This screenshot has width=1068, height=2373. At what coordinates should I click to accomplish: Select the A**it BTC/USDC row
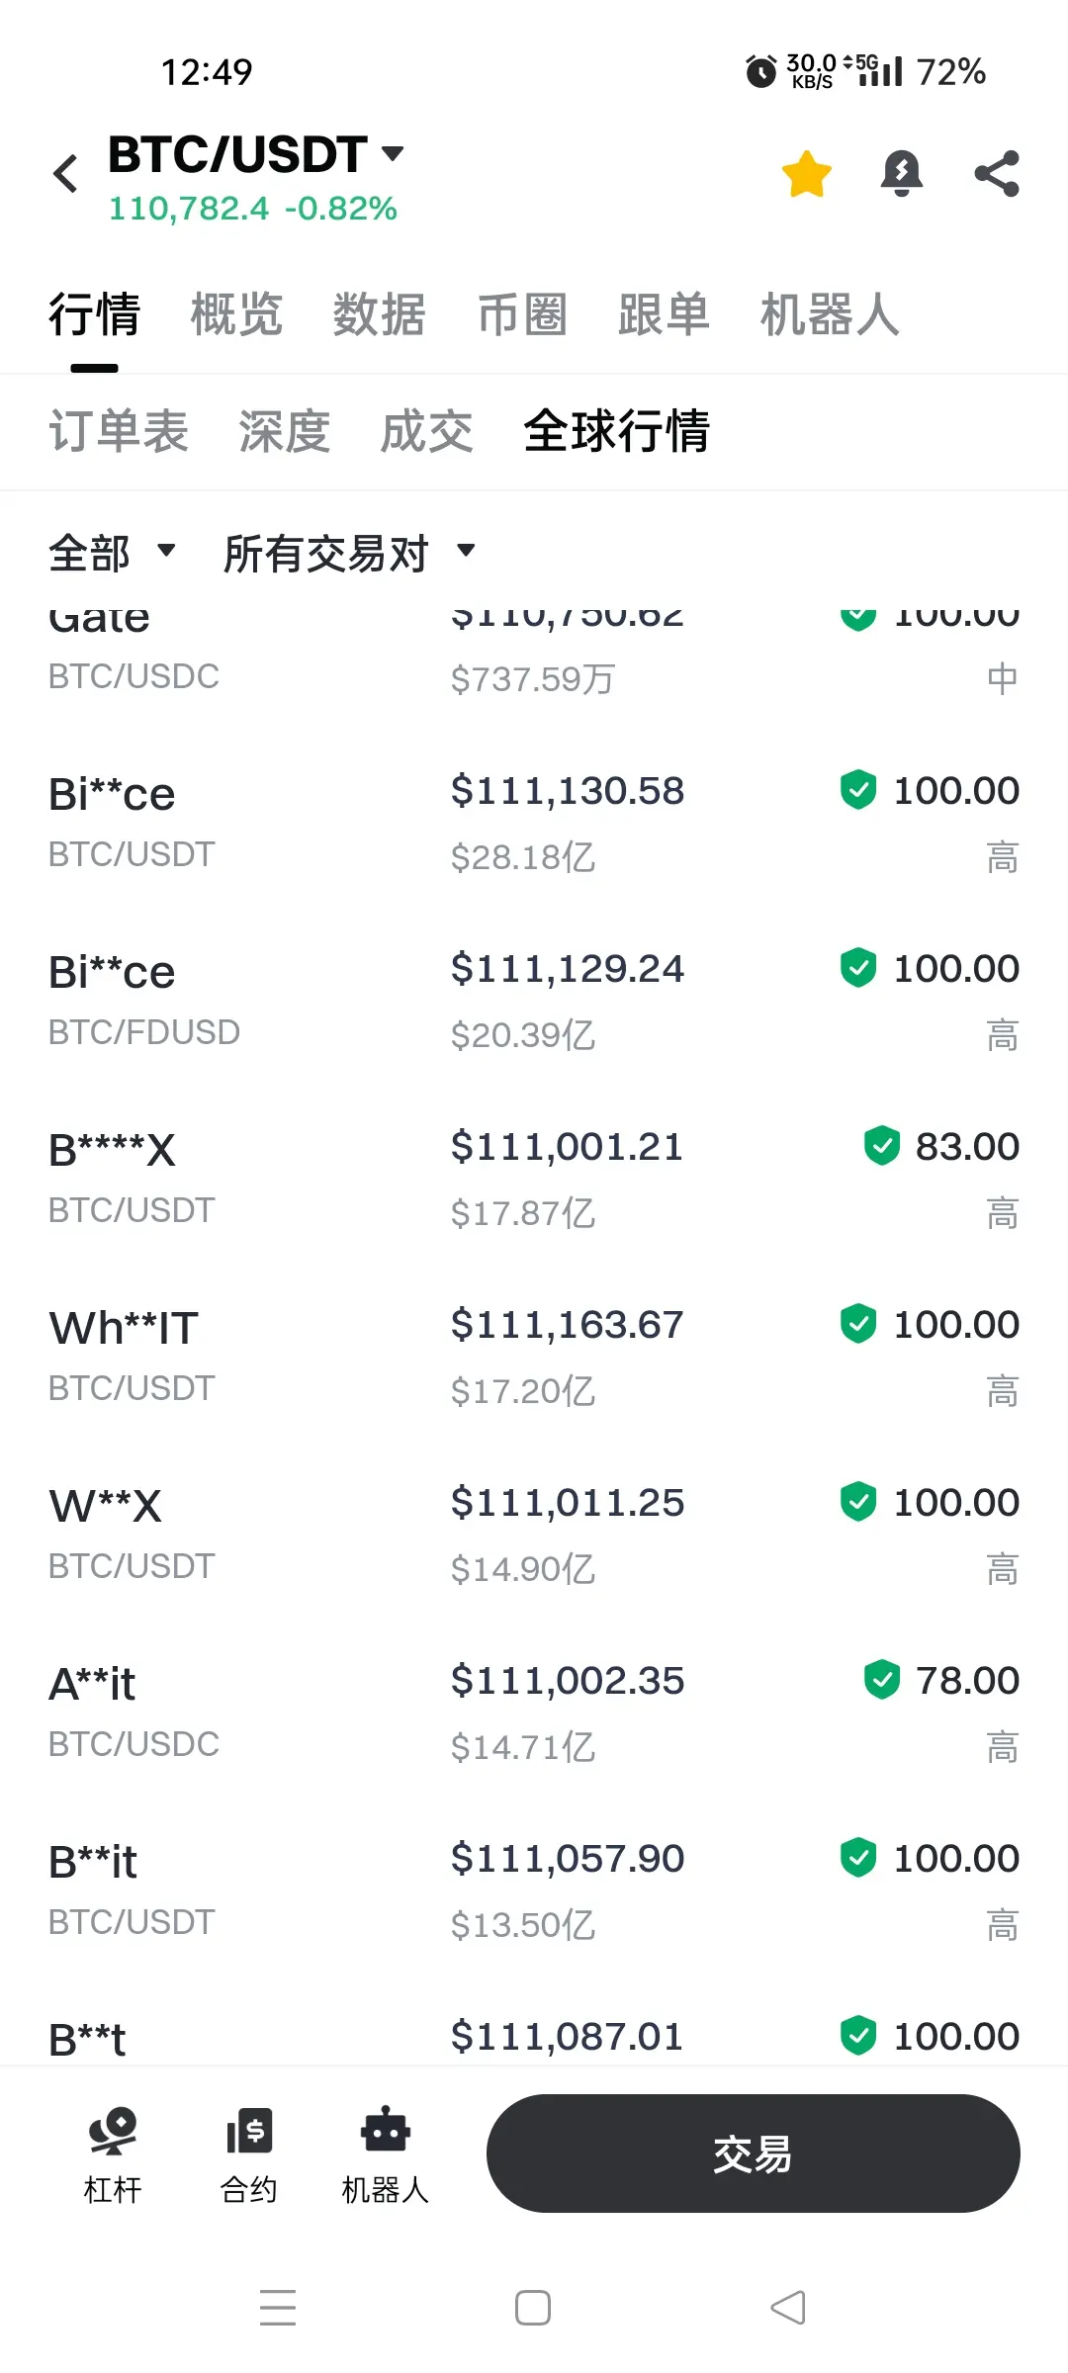534,1711
